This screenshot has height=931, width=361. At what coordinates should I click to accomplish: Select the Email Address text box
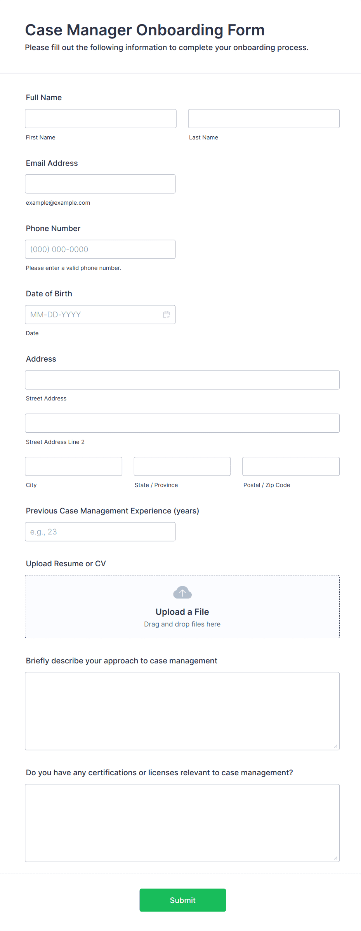click(100, 184)
